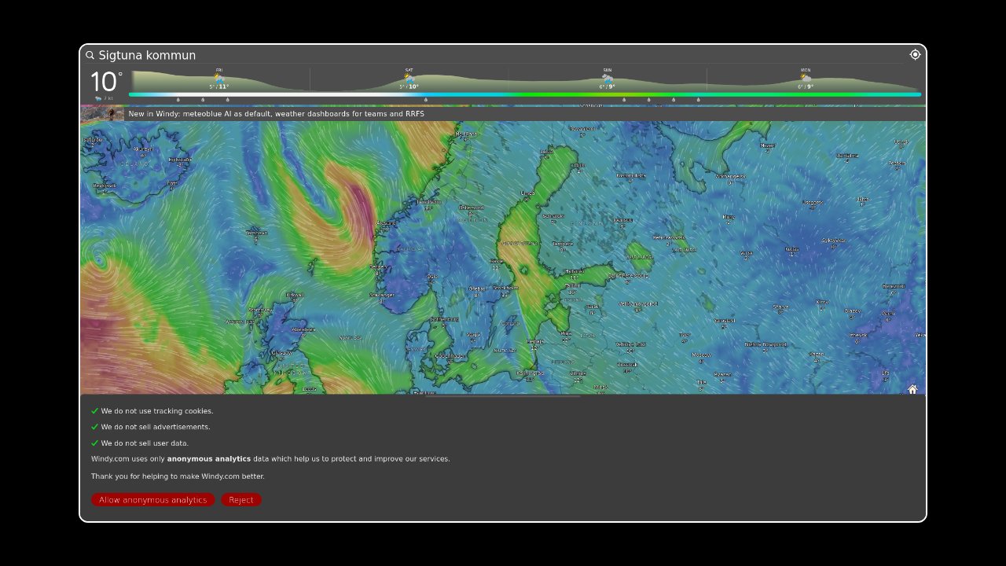Click the Arkhangelsk city label
Screen dimensions: 1006x566
click(730, 177)
